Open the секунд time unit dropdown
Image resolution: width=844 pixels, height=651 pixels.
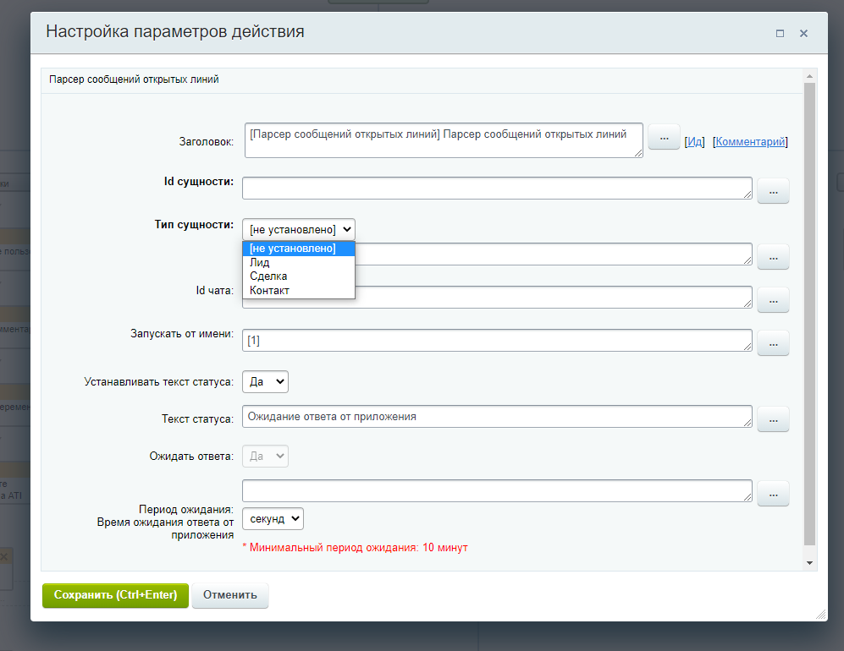273,518
